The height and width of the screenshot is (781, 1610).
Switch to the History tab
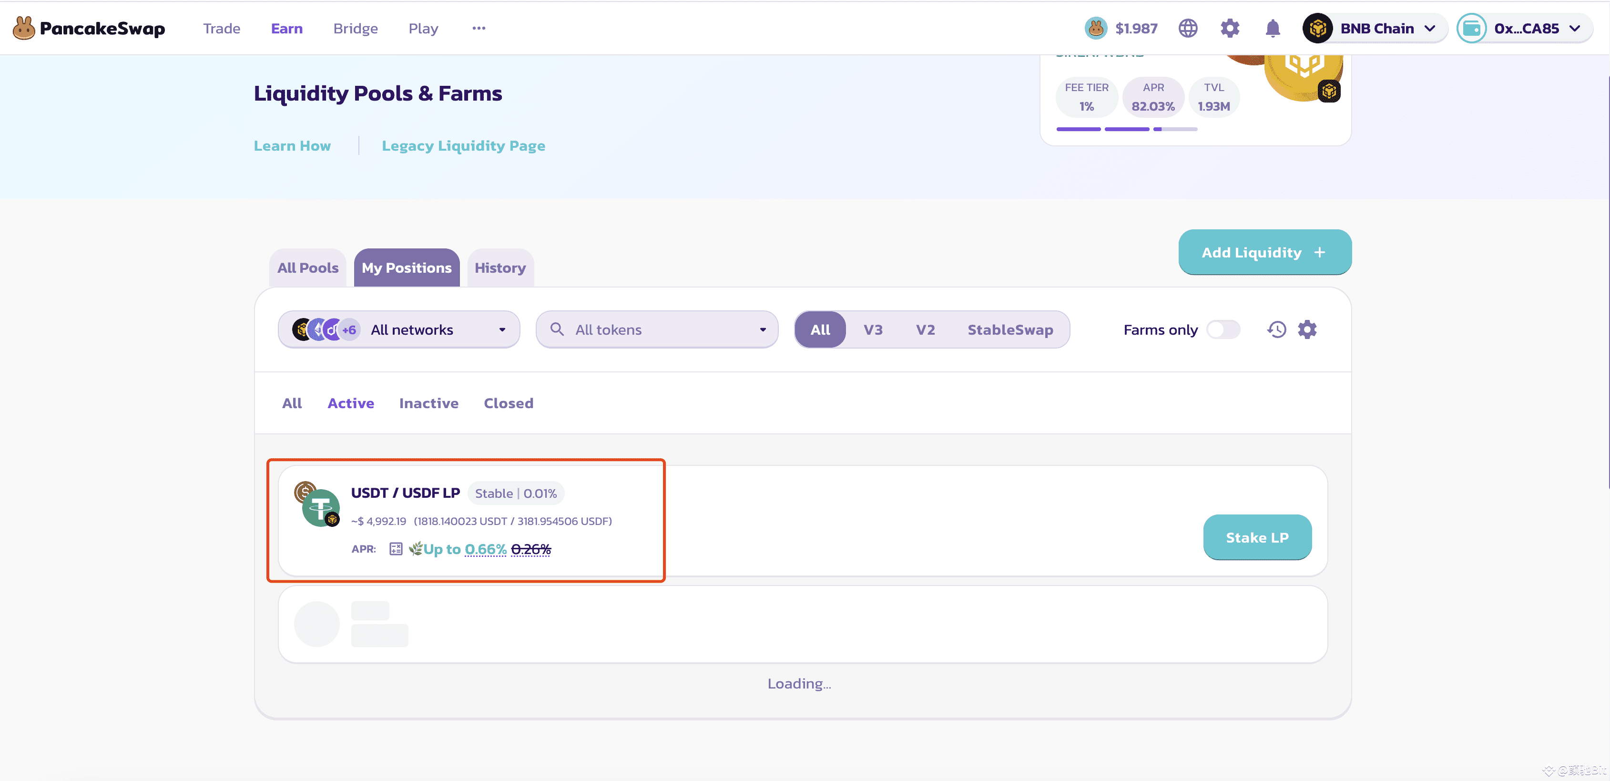[x=500, y=267]
